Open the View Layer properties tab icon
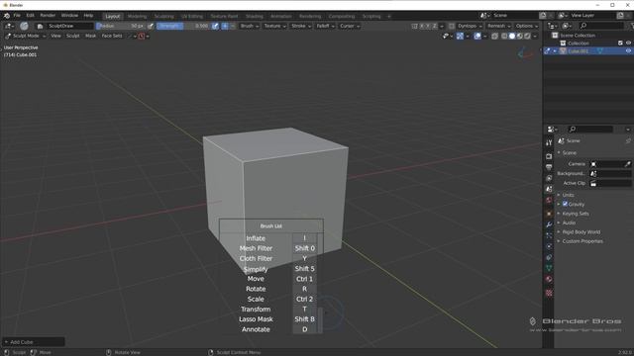This screenshot has width=634, height=356. pos(549,178)
